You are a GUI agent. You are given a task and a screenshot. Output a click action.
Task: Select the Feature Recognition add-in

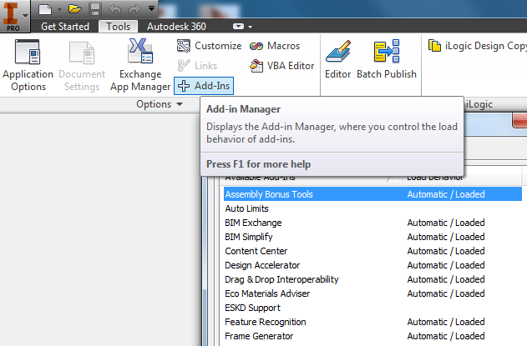pyautogui.click(x=266, y=322)
